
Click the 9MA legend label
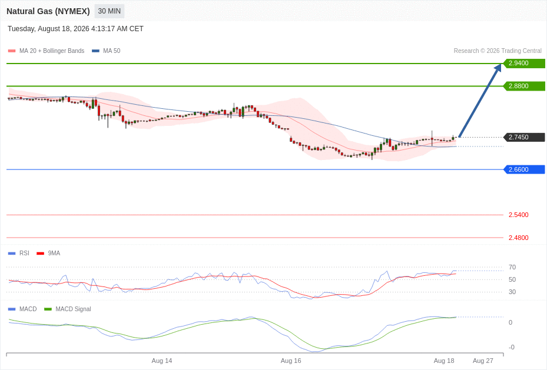[x=54, y=254]
